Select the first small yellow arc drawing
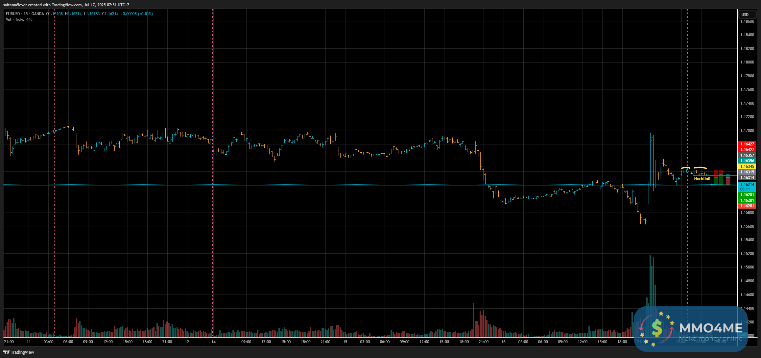Viewport: 761px width, 358px height. tap(686, 168)
